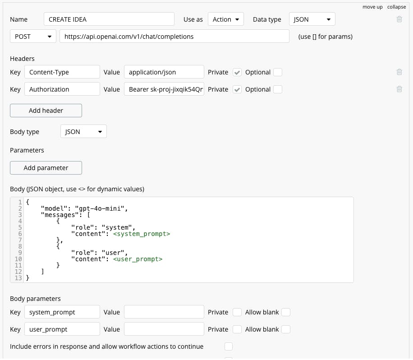Open the POST method dropdown
This screenshot has width=413, height=360.
click(33, 37)
